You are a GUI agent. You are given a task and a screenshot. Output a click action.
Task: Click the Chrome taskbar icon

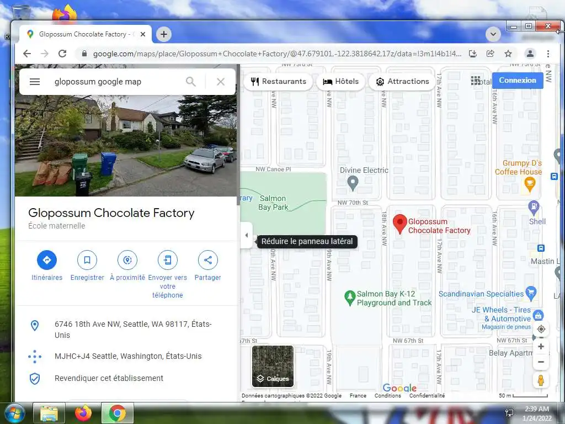coord(118,413)
